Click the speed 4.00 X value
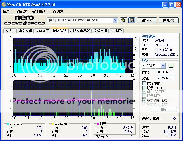Screen dimensions: 183x141 click(x=171, y=135)
